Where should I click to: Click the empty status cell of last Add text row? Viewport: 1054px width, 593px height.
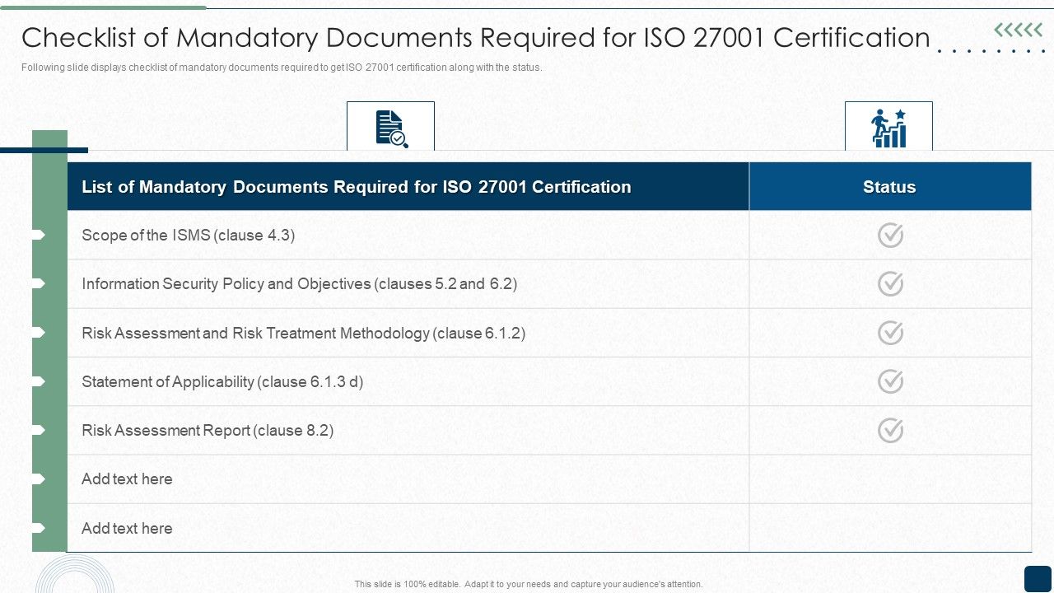point(890,528)
